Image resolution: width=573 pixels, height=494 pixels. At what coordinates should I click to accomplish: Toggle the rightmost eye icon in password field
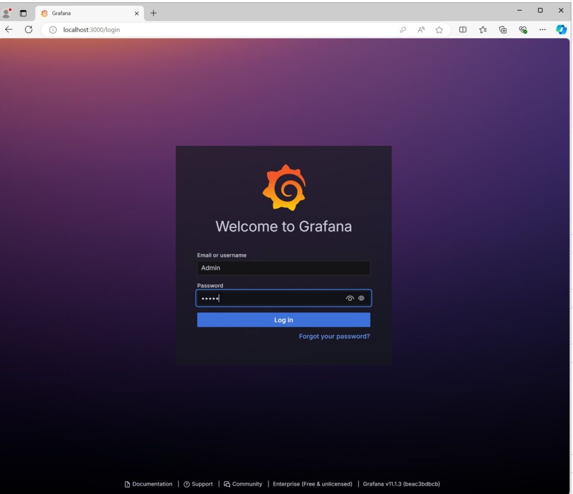(361, 299)
